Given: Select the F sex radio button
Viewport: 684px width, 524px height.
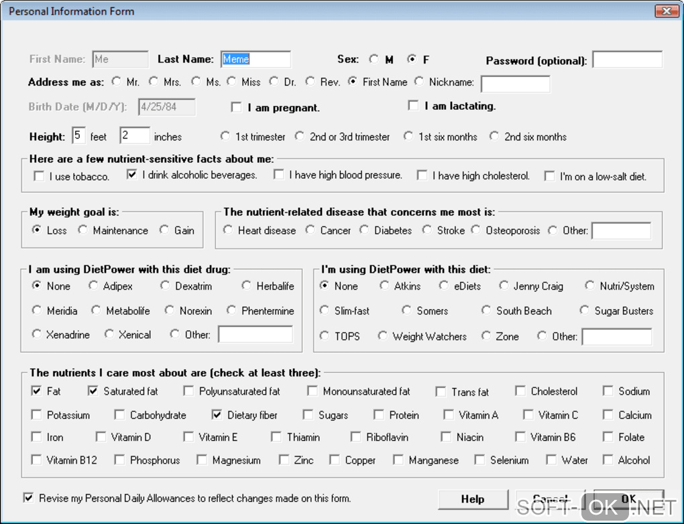Looking at the screenshot, I should (411, 59).
